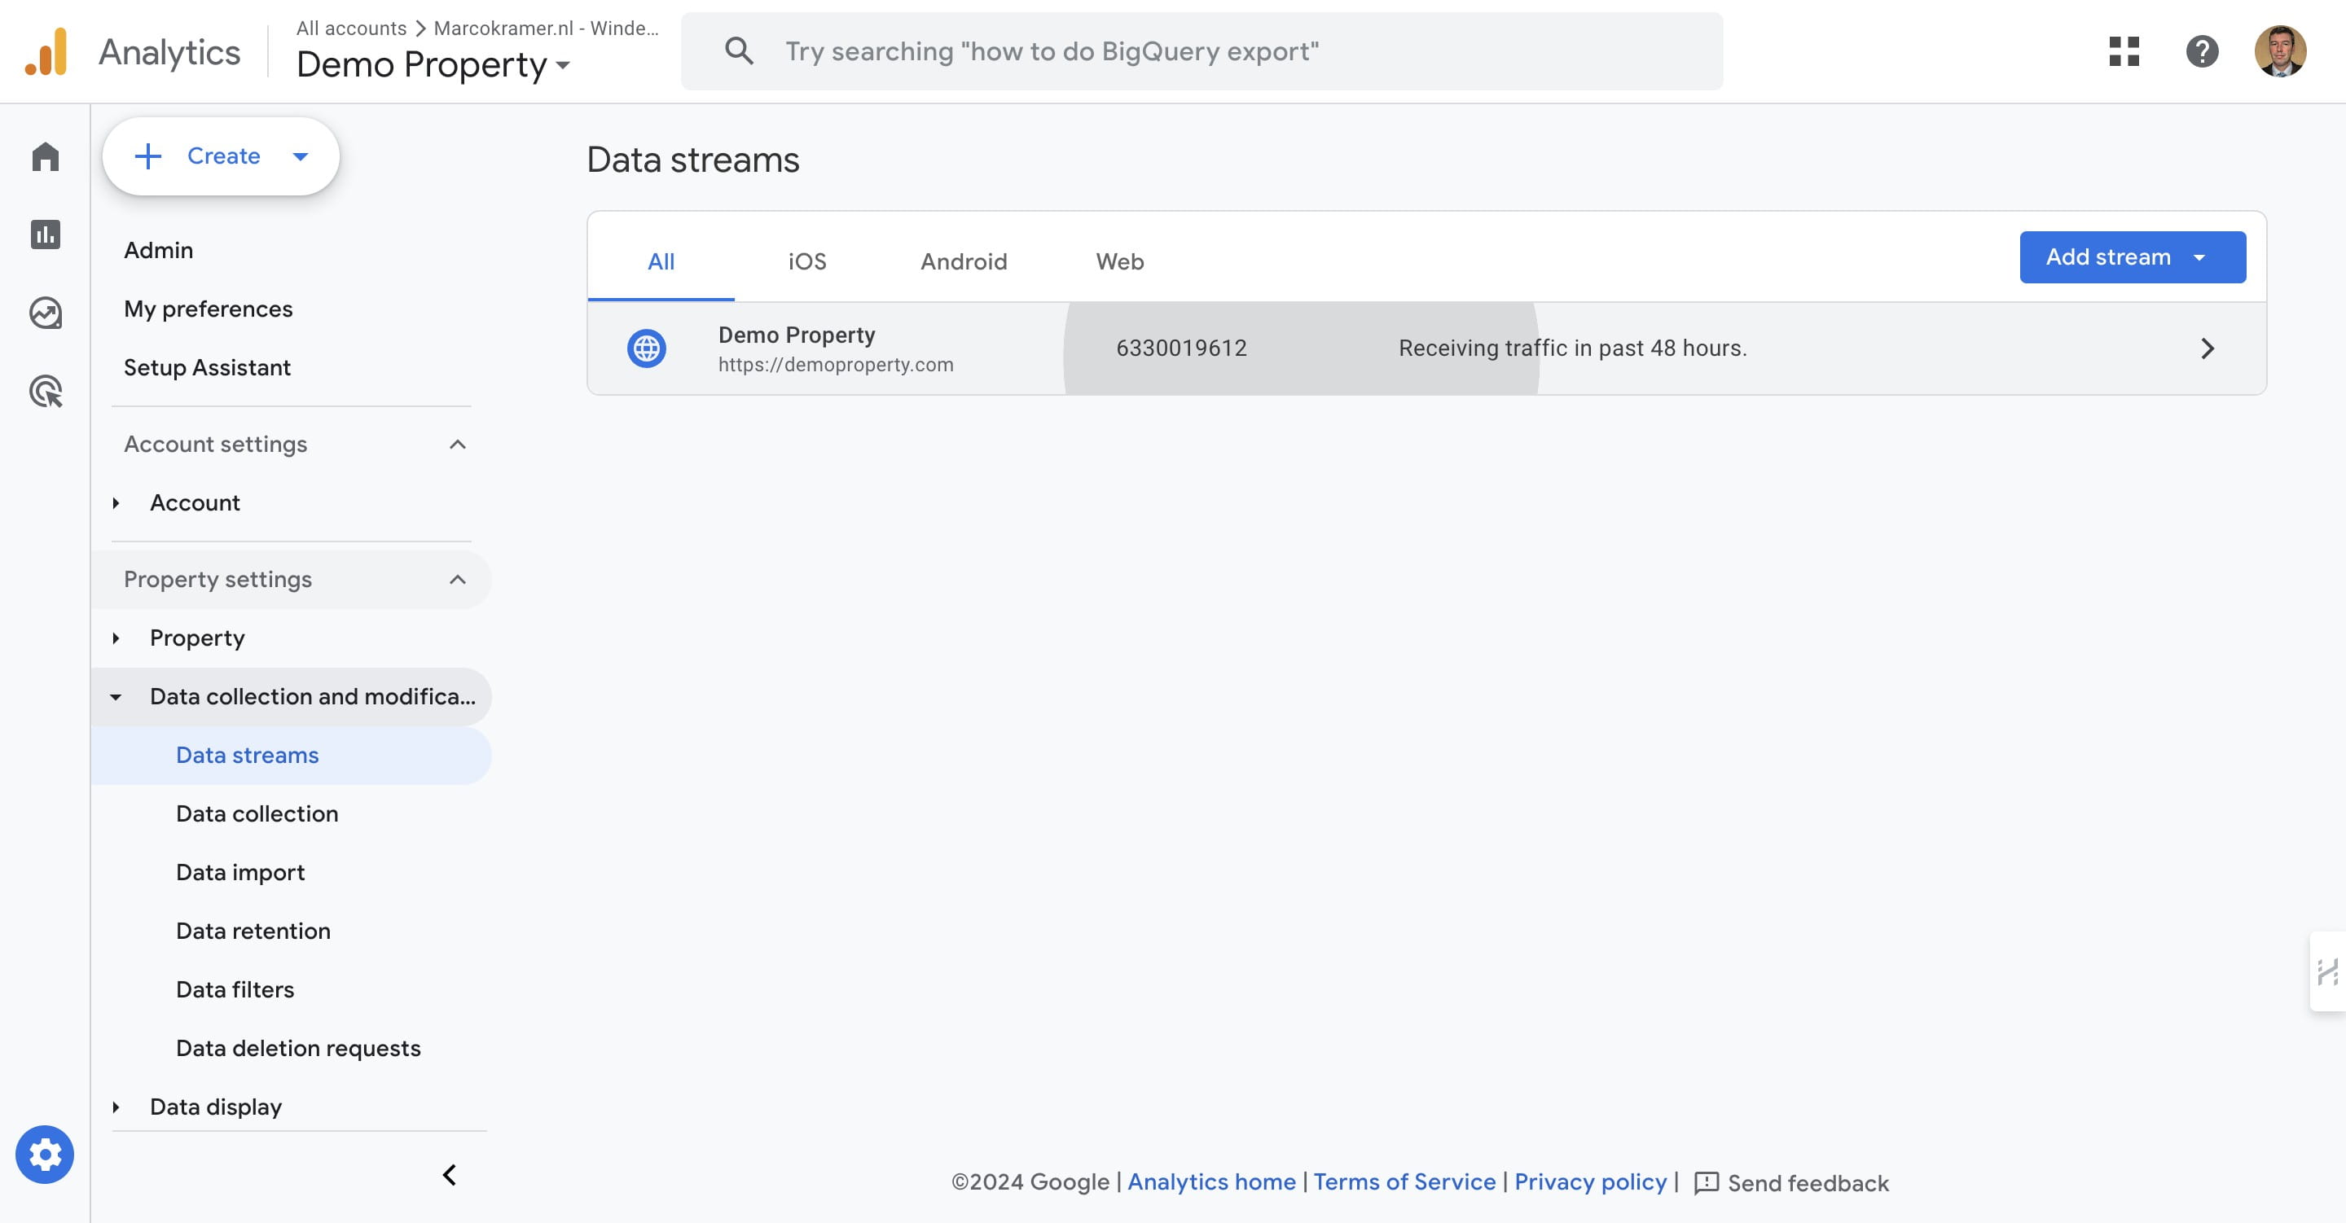Open My preferences
The height and width of the screenshot is (1223, 2346).
pyautogui.click(x=209, y=309)
